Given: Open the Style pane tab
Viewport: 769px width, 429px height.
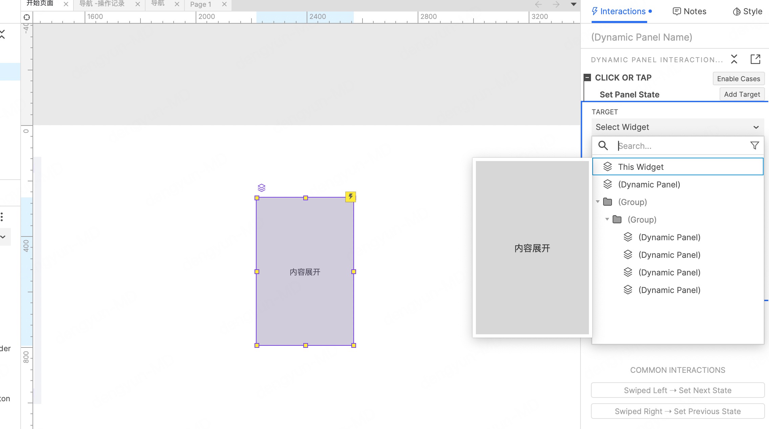Looking at the screenshot, I should tap(747, 12).
